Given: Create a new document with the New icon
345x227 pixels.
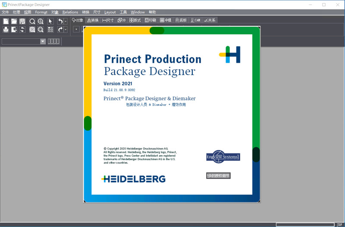Looking at the screenshot, I should pos(6,21).
